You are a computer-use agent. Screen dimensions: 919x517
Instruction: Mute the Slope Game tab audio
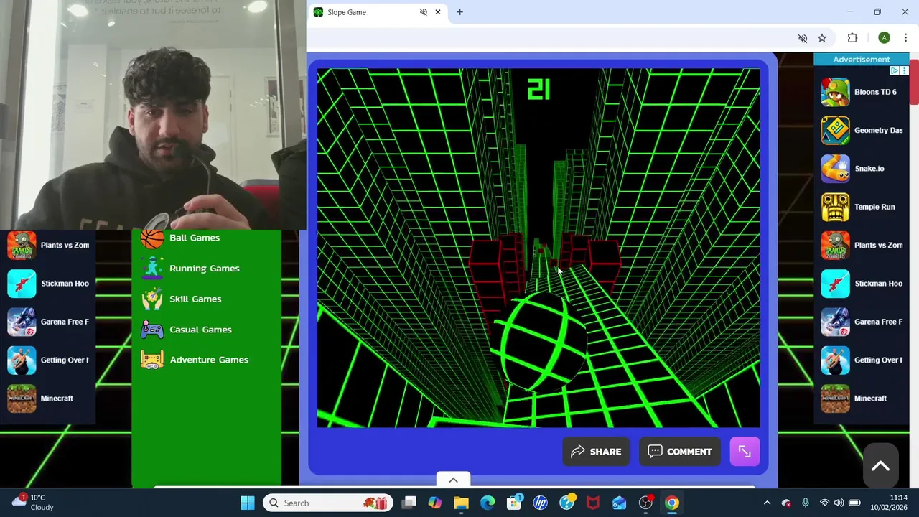point(424,12)
